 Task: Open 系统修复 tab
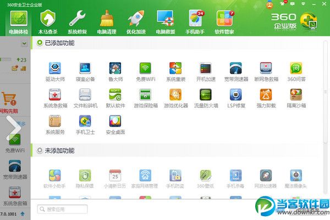77,23
